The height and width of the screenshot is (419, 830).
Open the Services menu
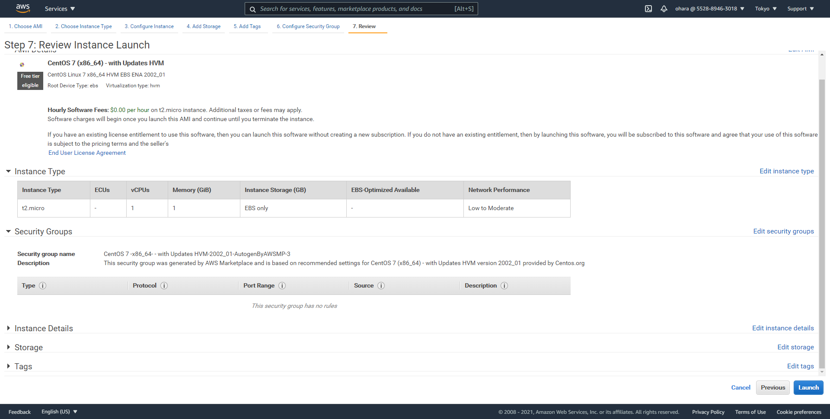[60, 9]
